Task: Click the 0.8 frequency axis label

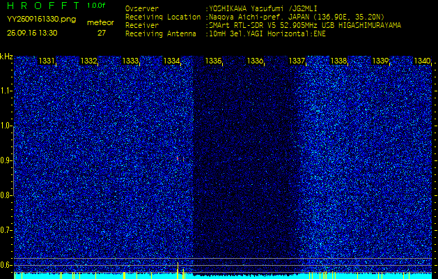Action: click(x=6, y=195)
